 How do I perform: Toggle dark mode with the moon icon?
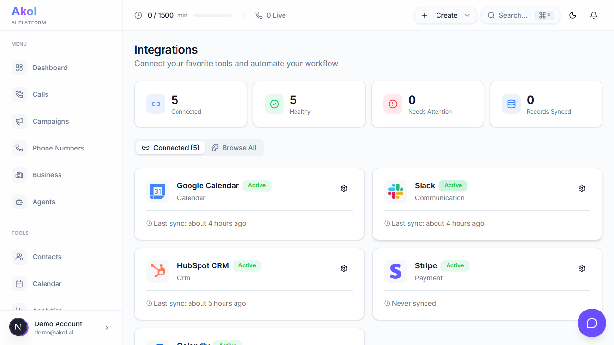(x=573, y=15)
